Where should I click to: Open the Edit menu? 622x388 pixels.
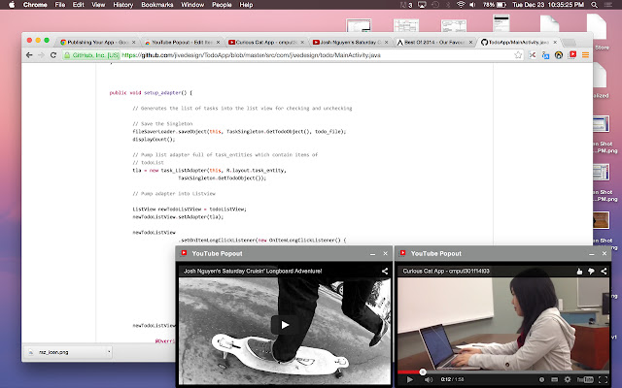pyautogui.click(x=78, y=5)
